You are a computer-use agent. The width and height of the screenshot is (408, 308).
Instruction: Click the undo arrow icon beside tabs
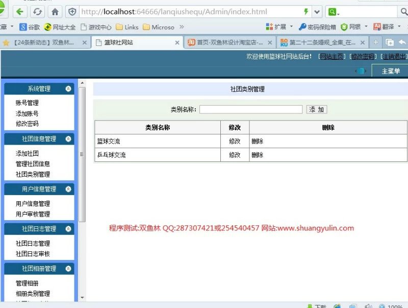pyautogui.click(x=402, y=42)
